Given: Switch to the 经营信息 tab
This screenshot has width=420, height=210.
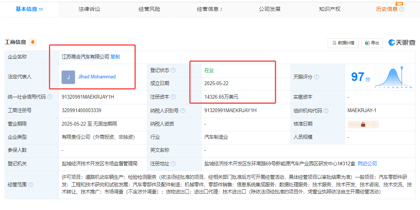Looking at the screenshot, I should click(209, 9).
